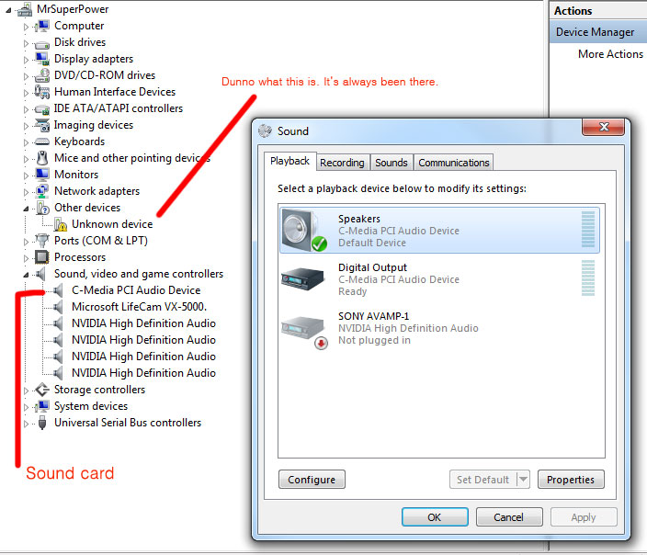Collapse Sound, video and game controllers
Screen dimensions: 647x555
[x=26, y=275]
